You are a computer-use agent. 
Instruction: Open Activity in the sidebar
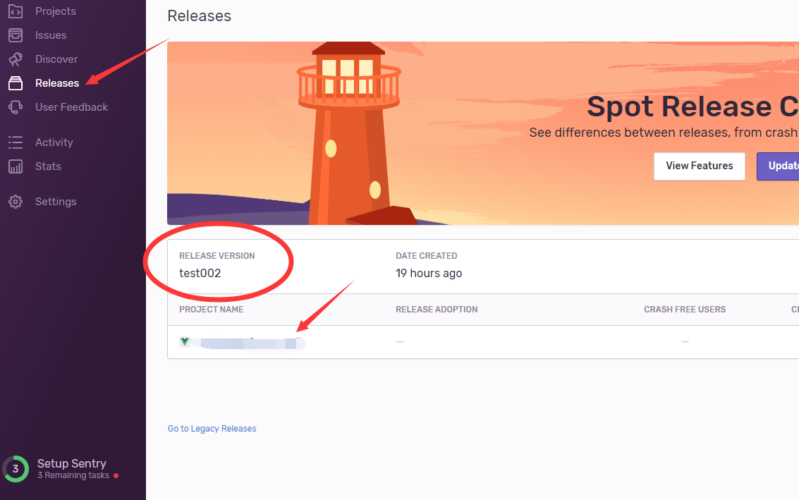click(x=54, y=142)
